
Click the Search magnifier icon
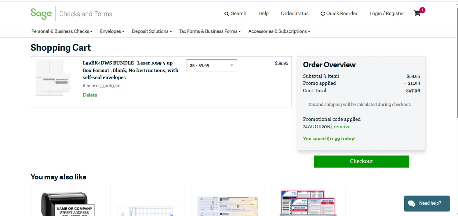click(227, 14)
